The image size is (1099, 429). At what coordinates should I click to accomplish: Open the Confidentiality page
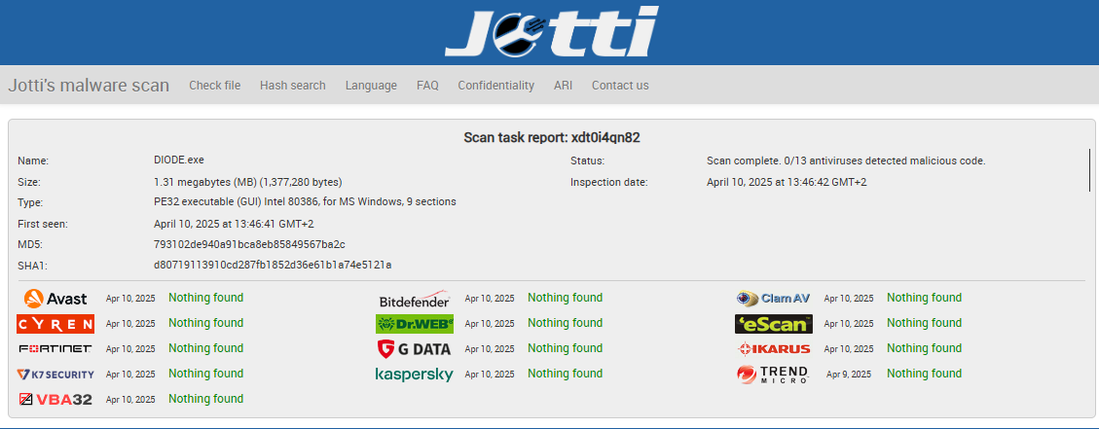pyautogui.click(x=495, y=86)
